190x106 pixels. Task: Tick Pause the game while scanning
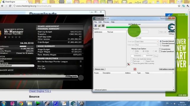point(132,63)
